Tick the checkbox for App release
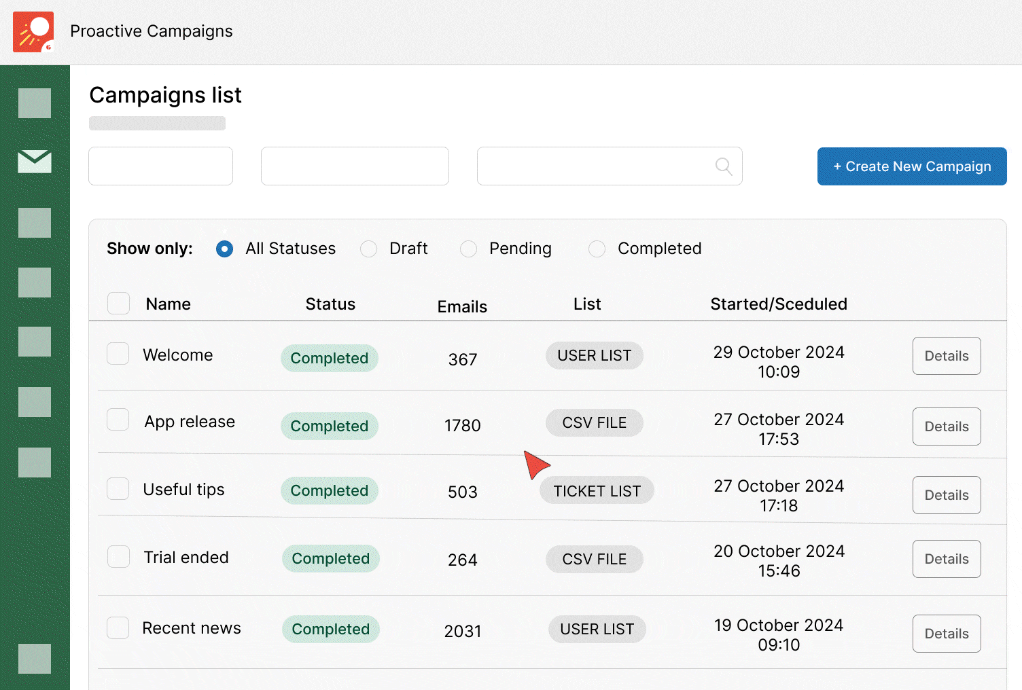1022x690 pixels. click(x=118, y=420)
